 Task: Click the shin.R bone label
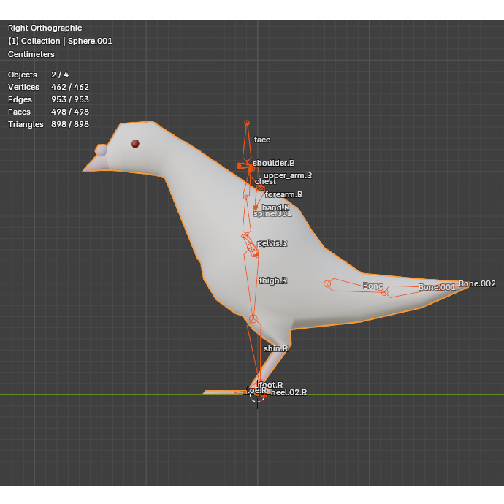click(x=275, y=348)
